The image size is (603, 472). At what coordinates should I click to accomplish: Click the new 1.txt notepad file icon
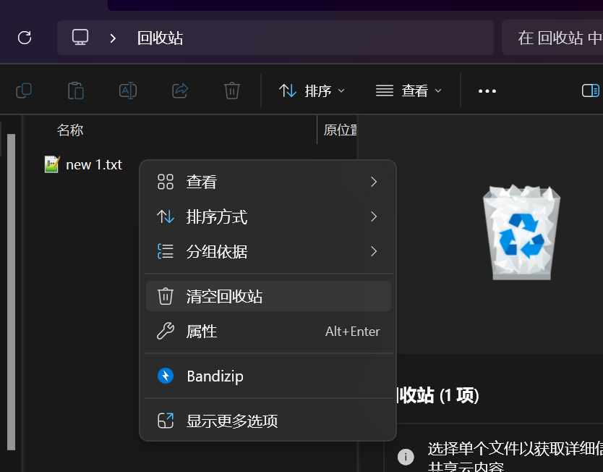pyautogui.click(x=52, y=164)
